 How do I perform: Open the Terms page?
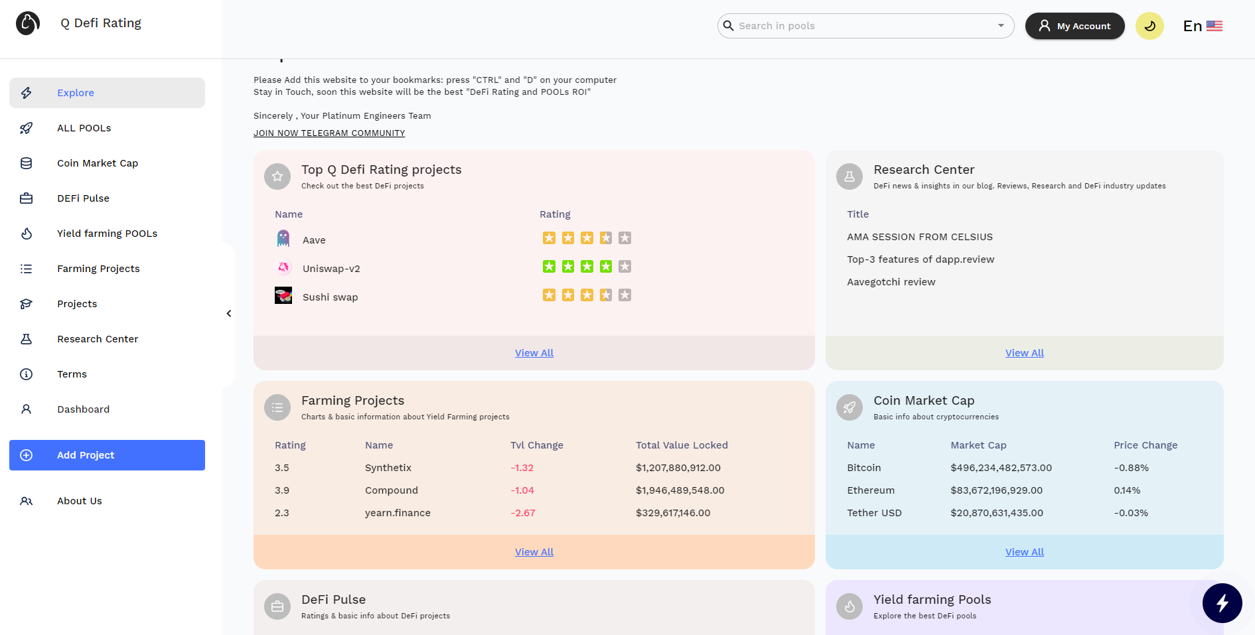pyautogui.click(x=107, y=374)
